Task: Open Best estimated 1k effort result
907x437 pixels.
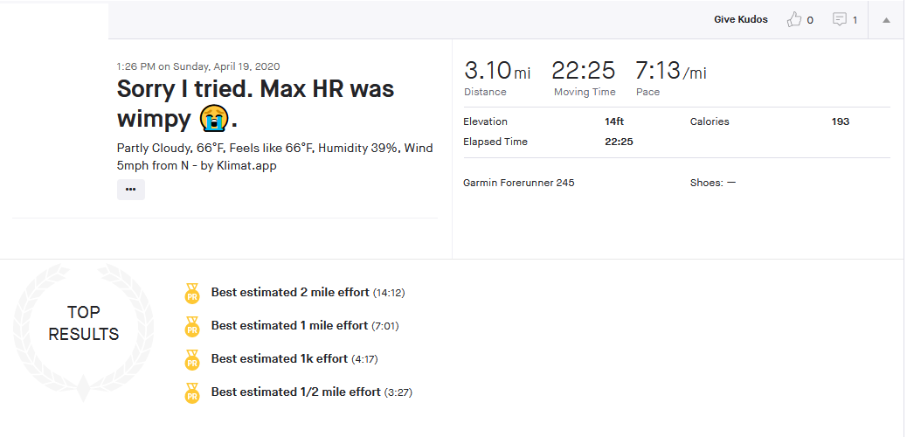Action: coord(280,358)
